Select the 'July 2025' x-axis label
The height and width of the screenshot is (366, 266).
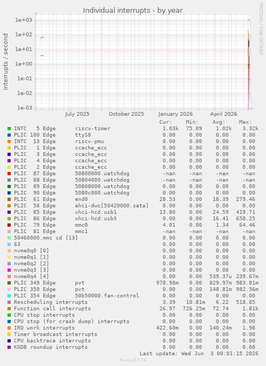(77, 114)
